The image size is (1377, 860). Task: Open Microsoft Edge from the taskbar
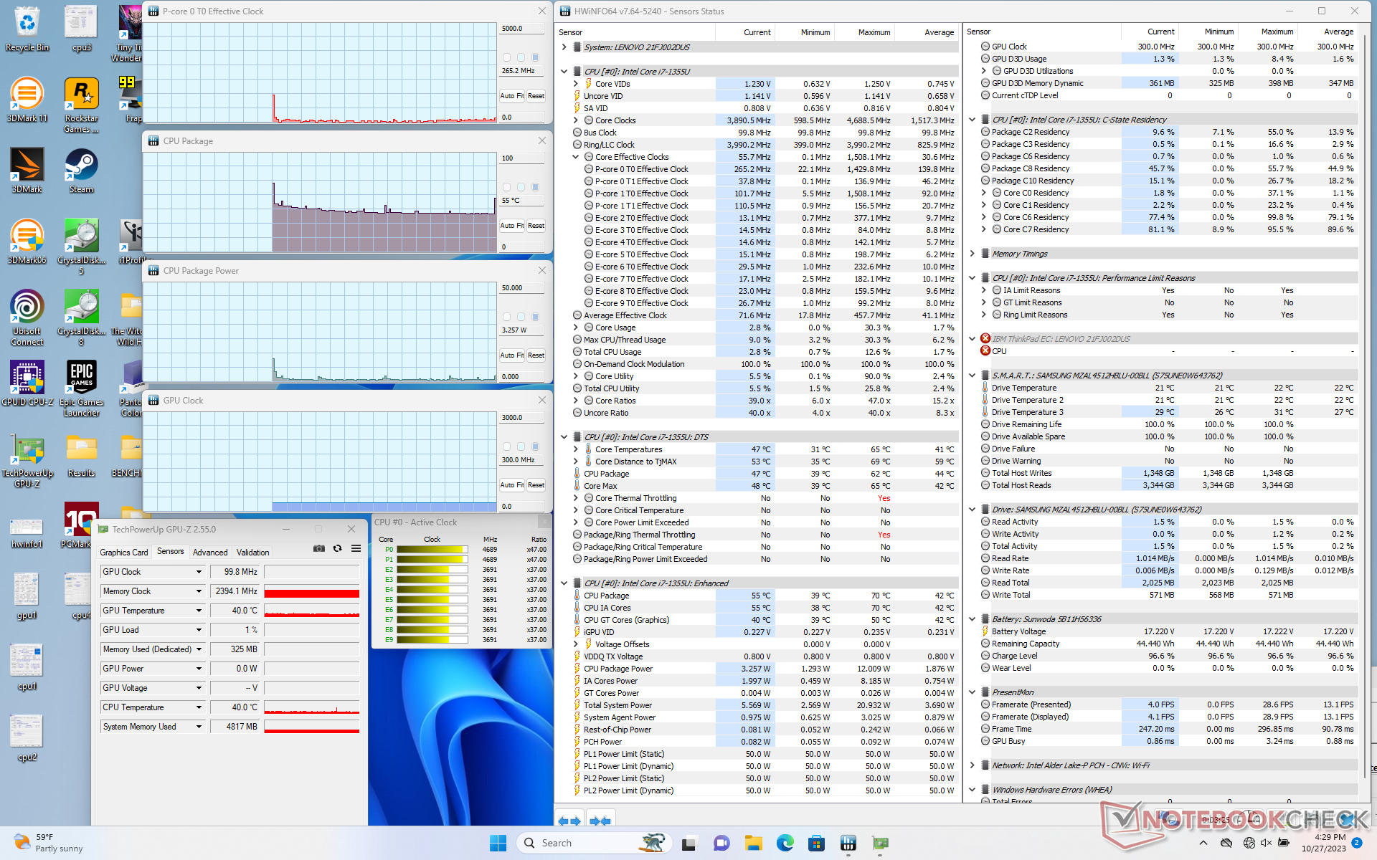(785, 843)
